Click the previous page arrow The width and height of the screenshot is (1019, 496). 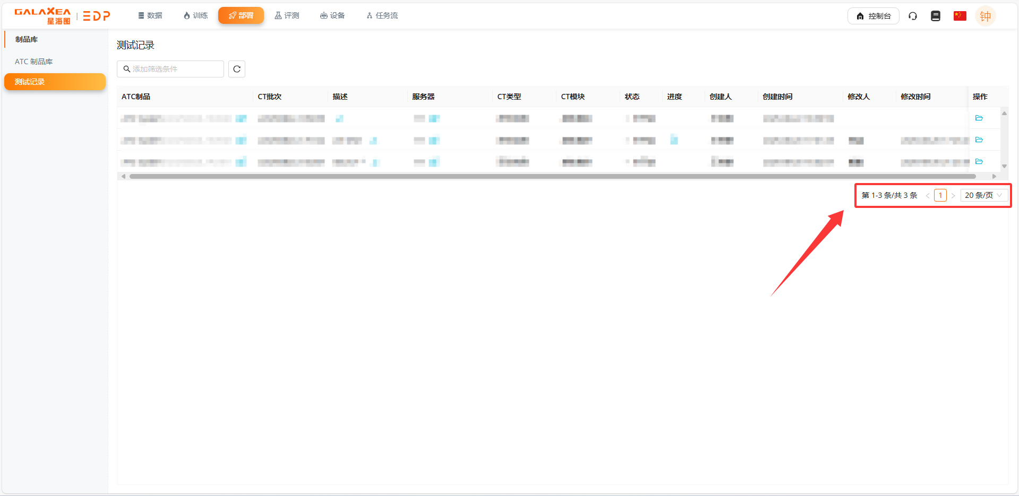click(x=928, y=195)
